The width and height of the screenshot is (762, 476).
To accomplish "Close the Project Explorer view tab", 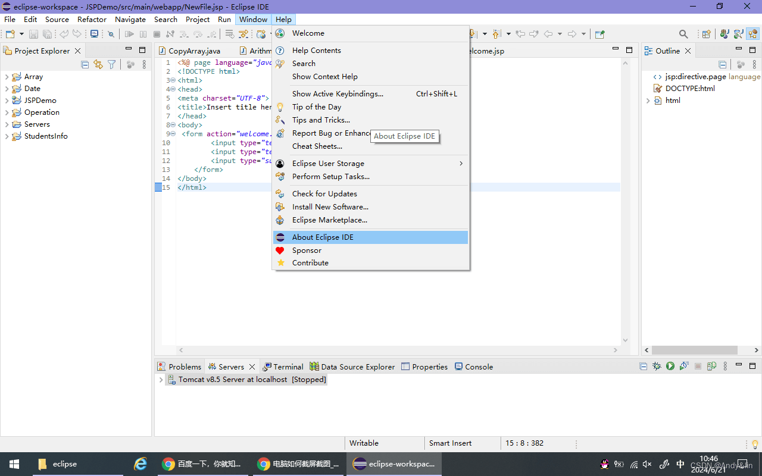I will point(77,51).
